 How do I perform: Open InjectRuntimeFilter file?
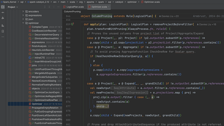point(45,54)
